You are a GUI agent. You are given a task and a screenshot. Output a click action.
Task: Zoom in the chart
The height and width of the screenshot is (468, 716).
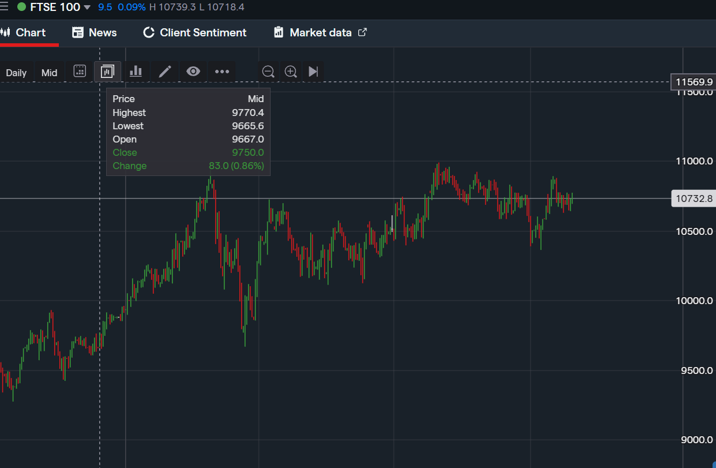pyautogui.click(x=291, y=72)
